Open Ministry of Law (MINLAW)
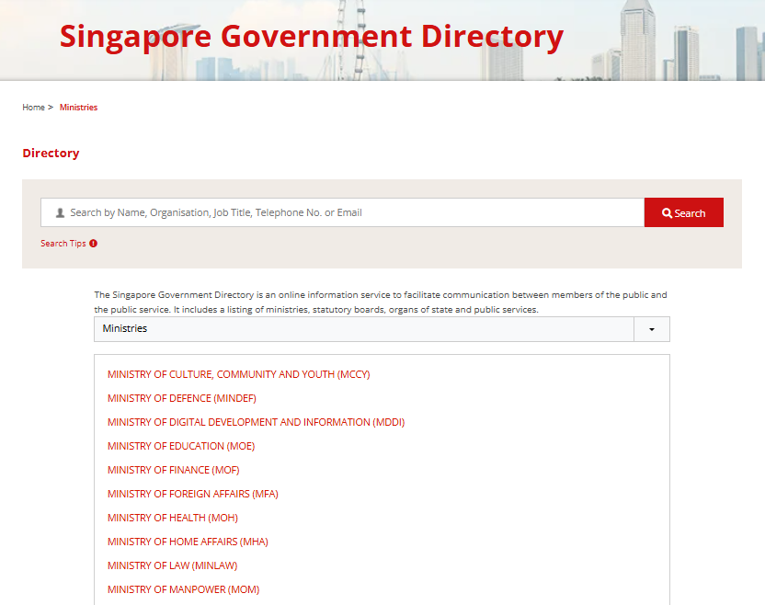The image size is (765, 605). pyautogui.click(x=172, y=565)
